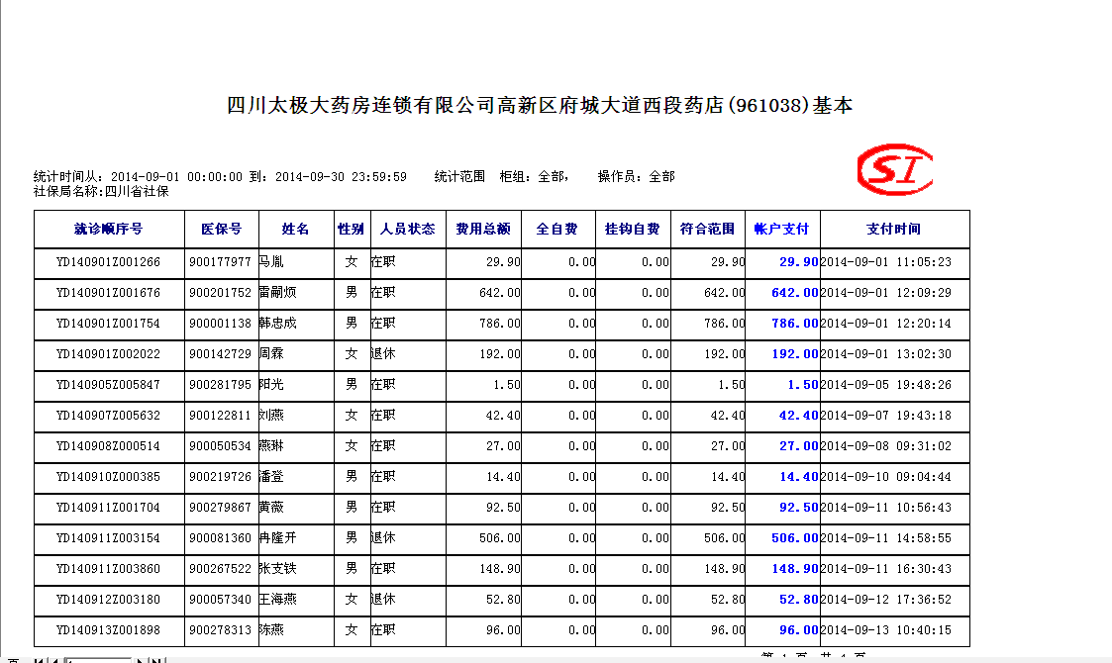
Task: Select visit number YD140911Z003154
Action: (x=109, y=538)
